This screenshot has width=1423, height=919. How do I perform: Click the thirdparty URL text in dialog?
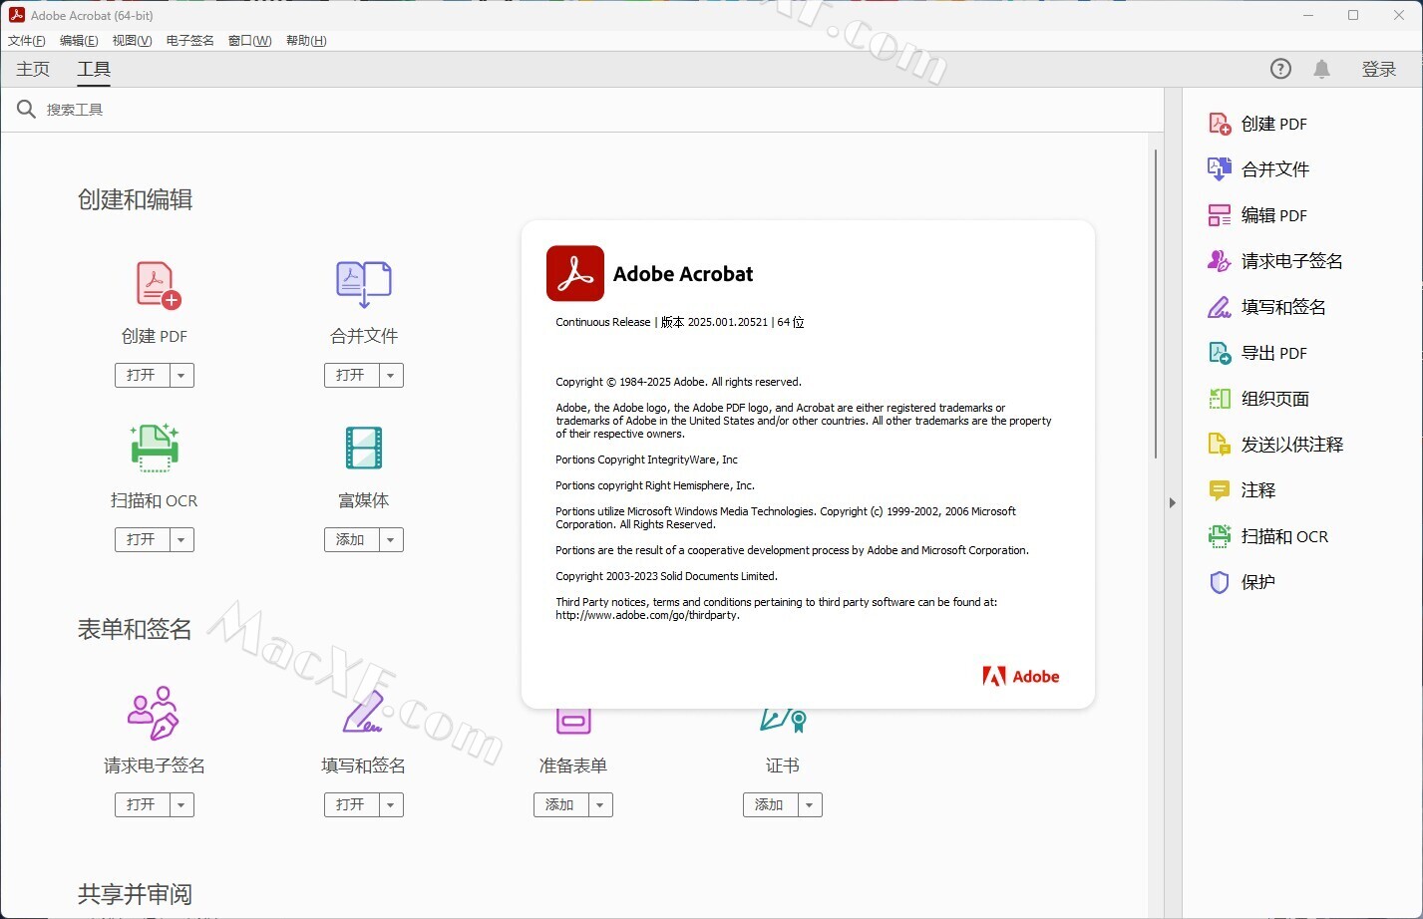click(647, 615)
